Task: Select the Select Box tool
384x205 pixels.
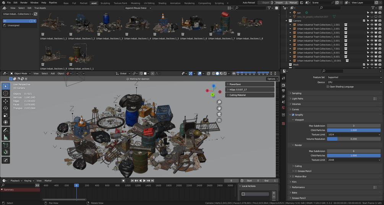Action: (x=6, y=86)
